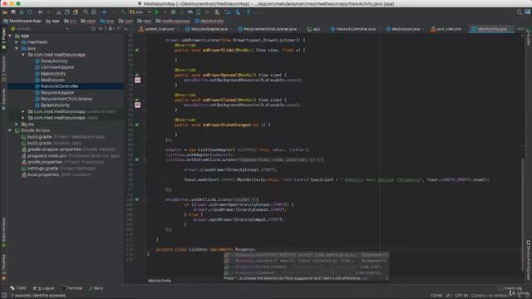This screenshot has height=299, width=532.
Task: Select settings.gradle in Gradle Scripts
Action: coord(58,169)
